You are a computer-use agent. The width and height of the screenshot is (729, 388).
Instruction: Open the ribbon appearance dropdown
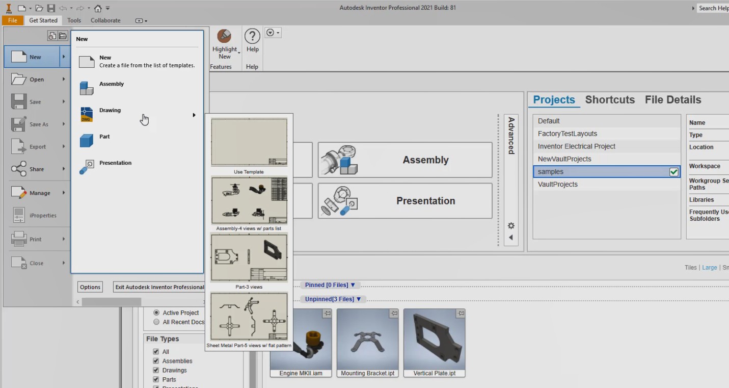pyautogui.click(x=142, y=21)
